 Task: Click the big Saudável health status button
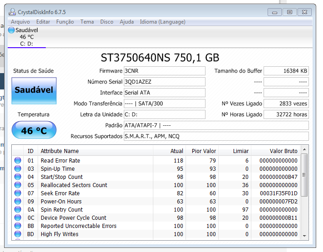coord(34,90)
